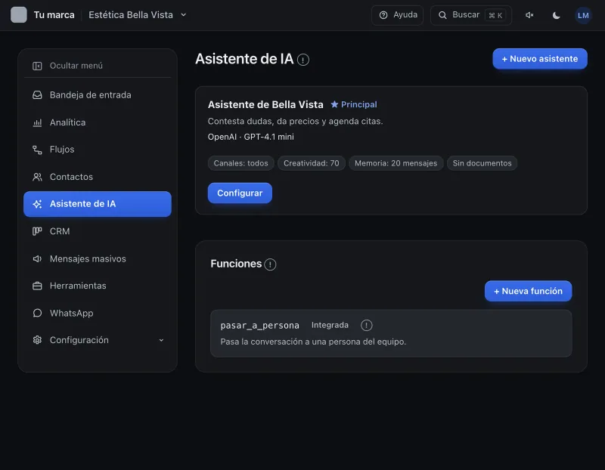
Task: Click the Creatividad: 70 chip
Action: tap(312, 163)
